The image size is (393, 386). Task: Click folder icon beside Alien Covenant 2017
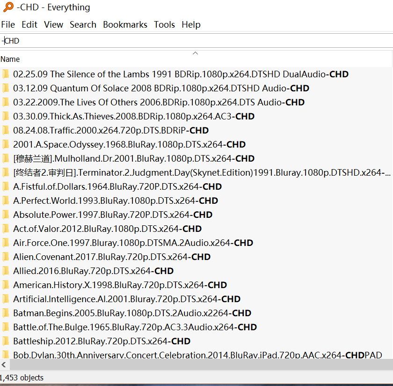(x=6, y=257)
